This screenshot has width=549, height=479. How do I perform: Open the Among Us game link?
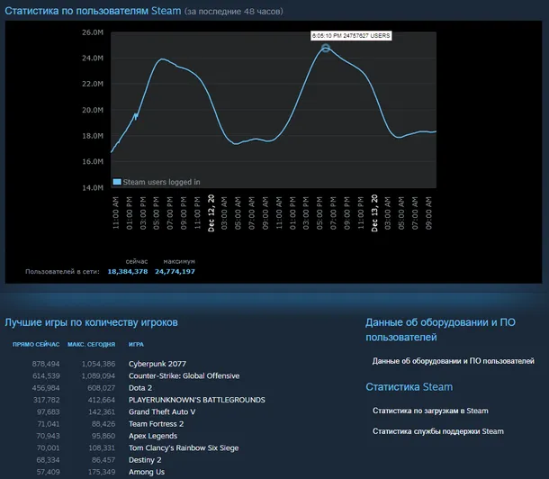147,472
